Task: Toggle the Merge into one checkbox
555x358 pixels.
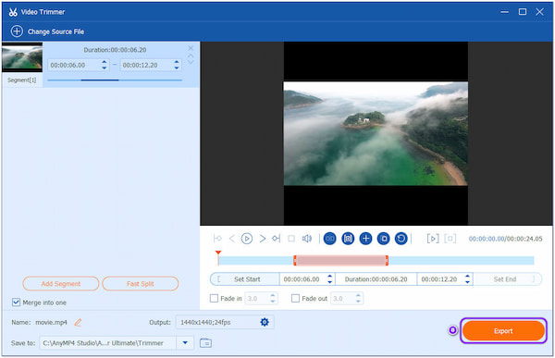Action: click(x=16, y=302)
